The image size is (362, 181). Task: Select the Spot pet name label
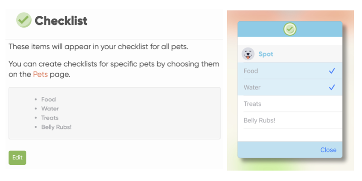pos(266,54)
